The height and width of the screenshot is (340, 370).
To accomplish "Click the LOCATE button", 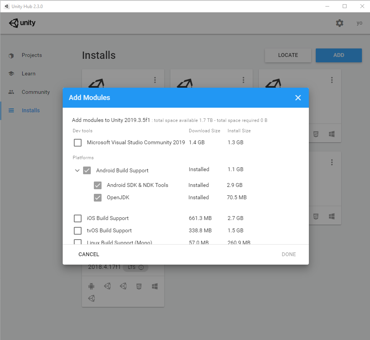I will 288,55.
